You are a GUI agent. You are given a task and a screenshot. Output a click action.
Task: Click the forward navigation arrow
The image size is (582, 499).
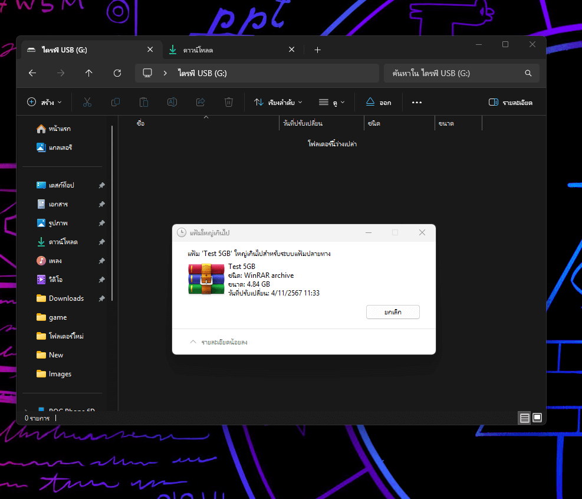coord(61,73)
